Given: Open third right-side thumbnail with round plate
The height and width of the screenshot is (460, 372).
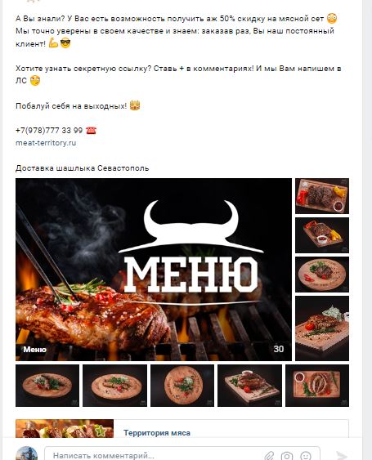Looking at the screenshot, I should [322, 275].
